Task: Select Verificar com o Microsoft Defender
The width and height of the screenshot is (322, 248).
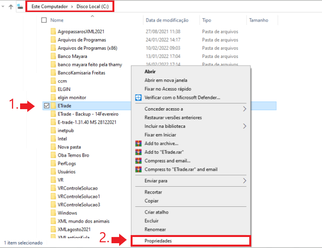Action: [x=182, y=97]
